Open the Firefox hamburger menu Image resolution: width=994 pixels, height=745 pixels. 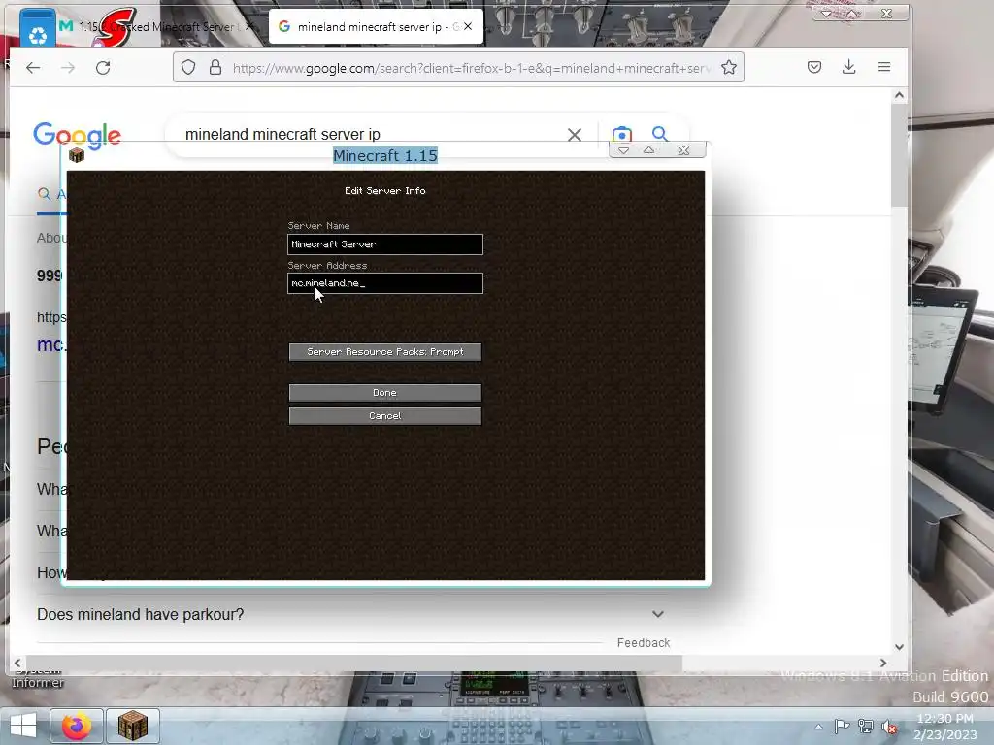pos(884,67)
